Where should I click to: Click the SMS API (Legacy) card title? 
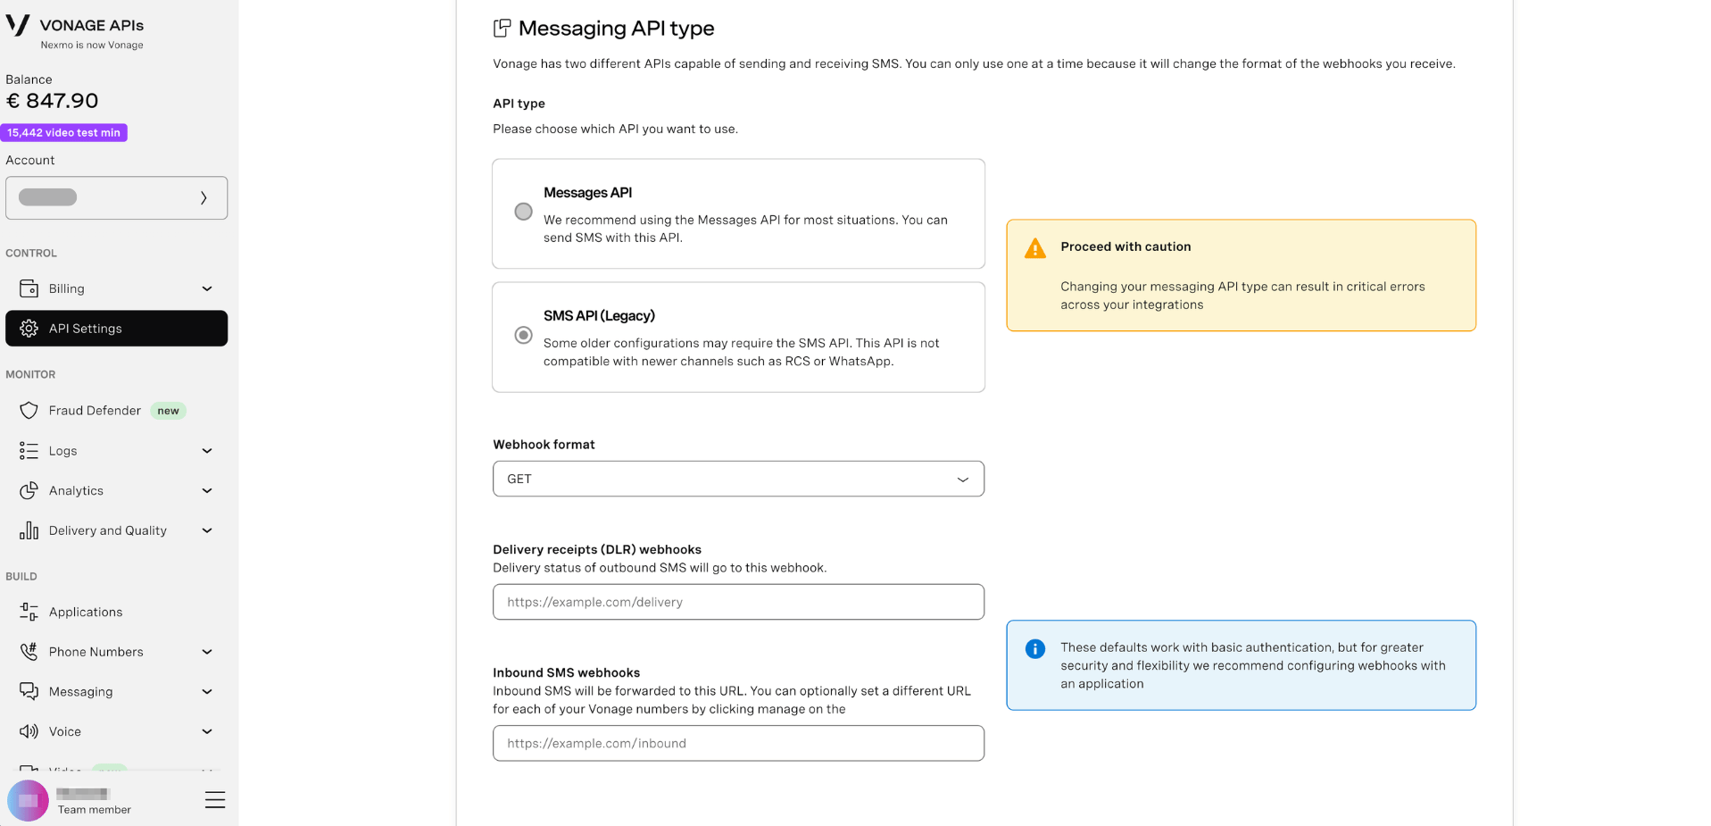click(599, 316)
